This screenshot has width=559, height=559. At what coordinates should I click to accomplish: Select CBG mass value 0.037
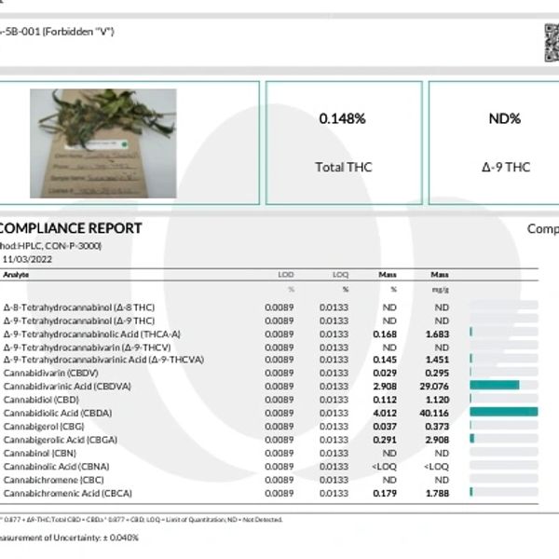click(x=385, y=427)
